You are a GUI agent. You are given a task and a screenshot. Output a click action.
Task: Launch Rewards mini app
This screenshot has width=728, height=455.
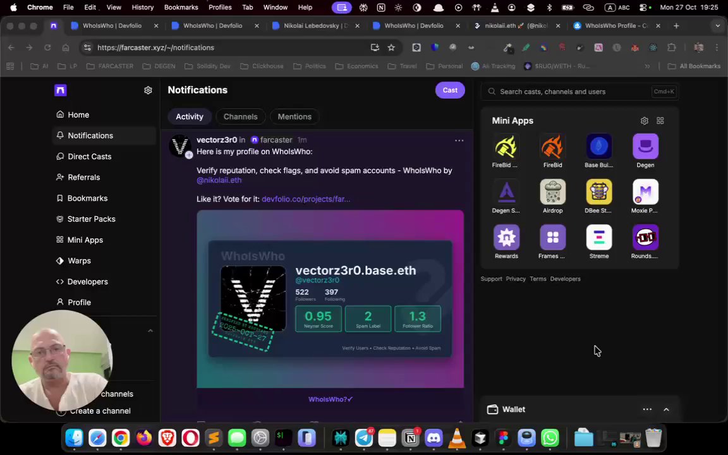coord(506,242)
